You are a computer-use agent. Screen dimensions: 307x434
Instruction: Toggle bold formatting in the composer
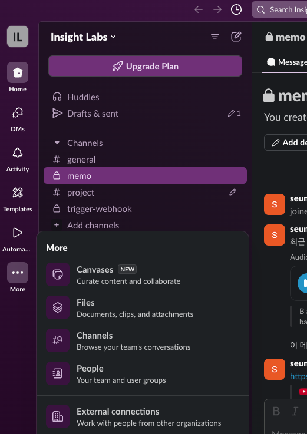(x=276, y=411)
